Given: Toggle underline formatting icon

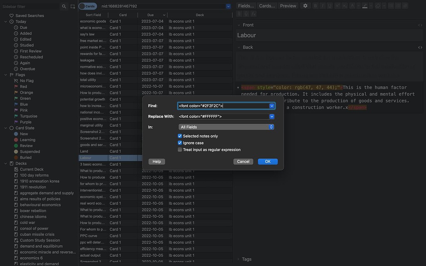Looking at the screenshot, I should (329, 5).
